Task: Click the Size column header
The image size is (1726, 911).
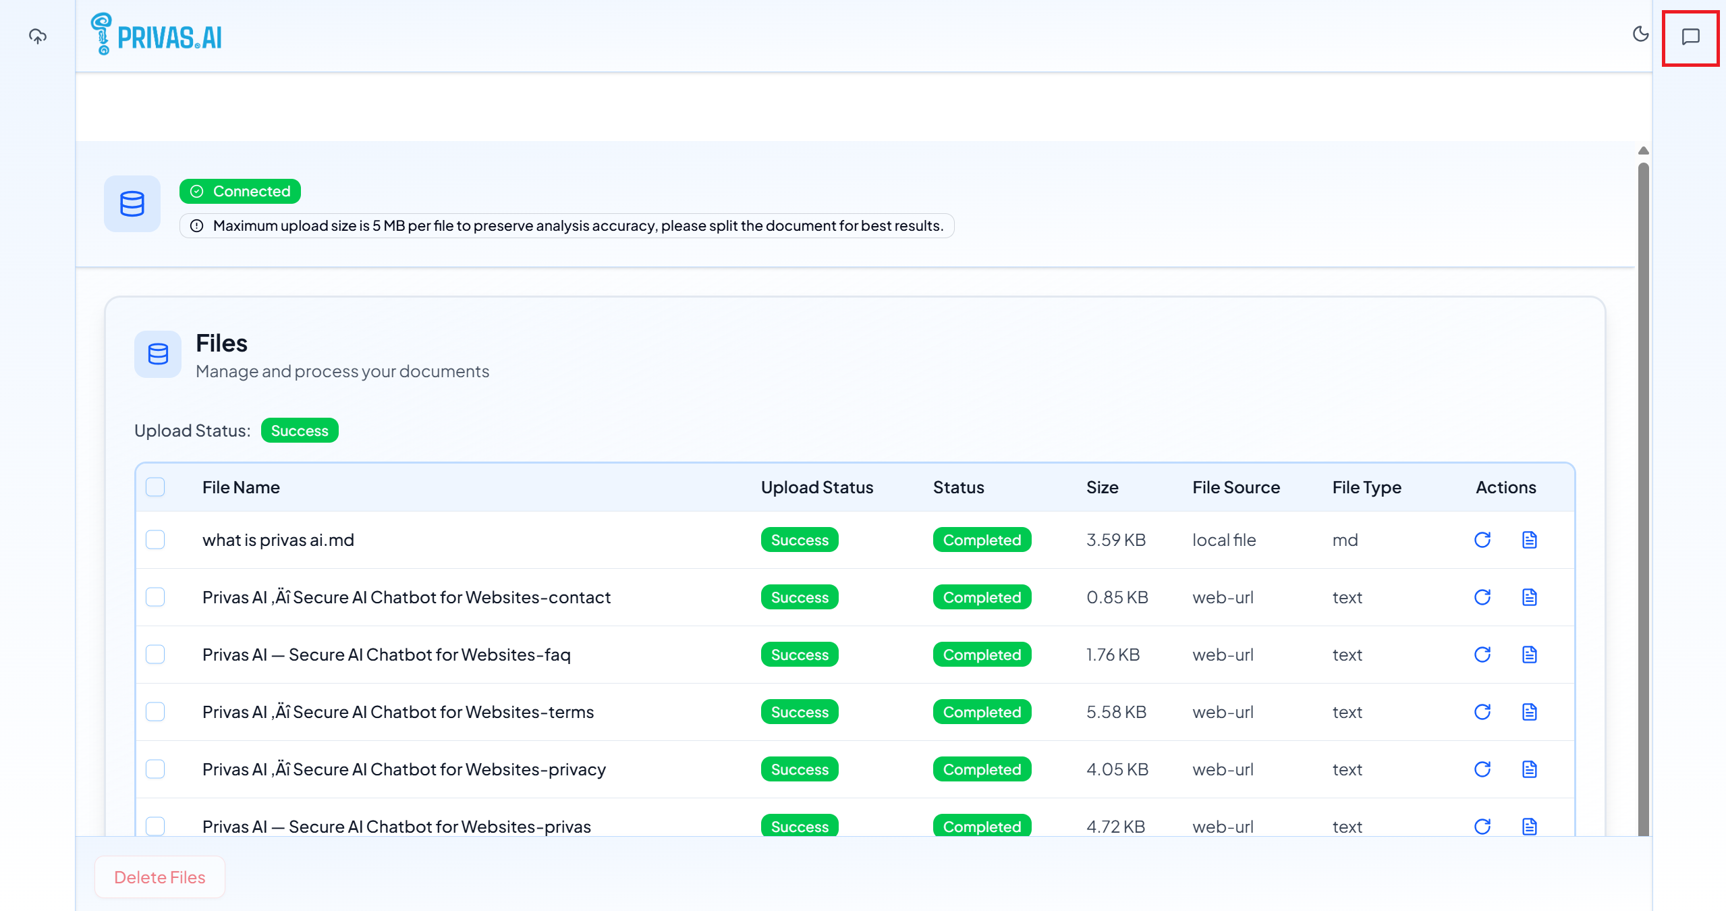Action: tap(1102, 487)
